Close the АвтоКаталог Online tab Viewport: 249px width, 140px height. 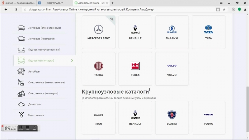(107, 3)
